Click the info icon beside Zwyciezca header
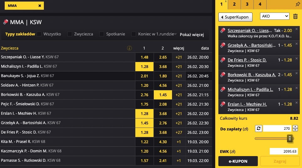Viewport: 302px width, 168px height. pyautogui.click(x=129, y=48)
